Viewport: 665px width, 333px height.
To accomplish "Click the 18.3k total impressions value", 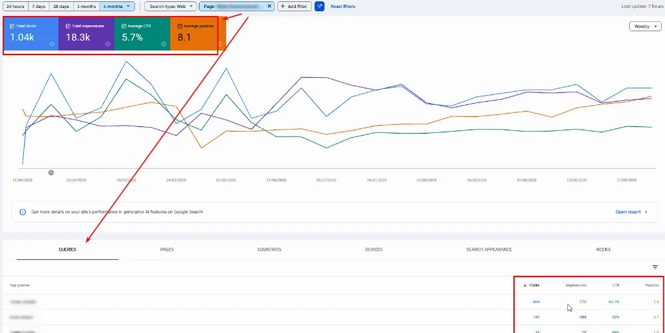I will coord(78,37).
